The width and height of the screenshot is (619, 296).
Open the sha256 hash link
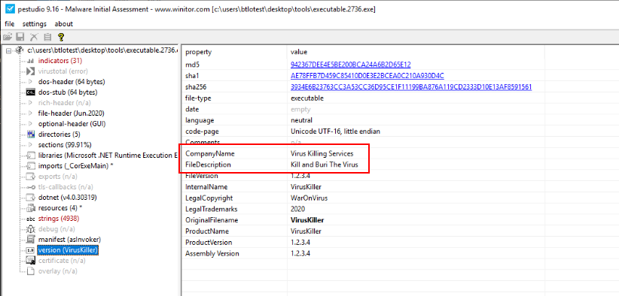tap(411, 86)
